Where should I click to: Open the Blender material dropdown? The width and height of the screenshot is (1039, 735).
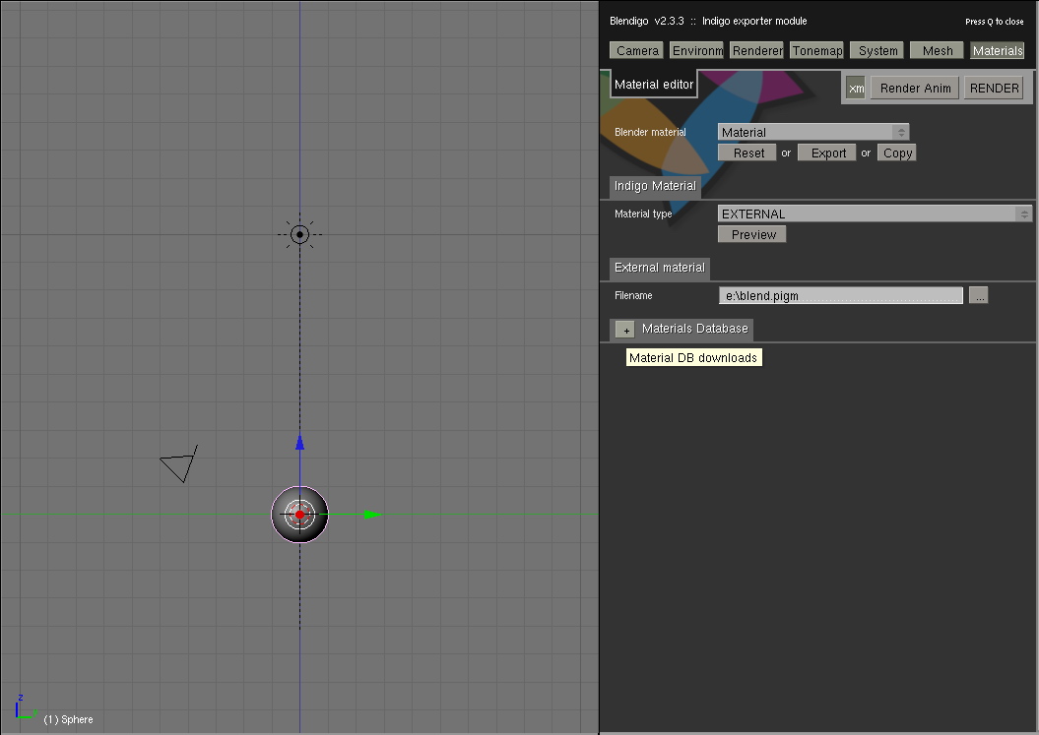pos(812,132)
